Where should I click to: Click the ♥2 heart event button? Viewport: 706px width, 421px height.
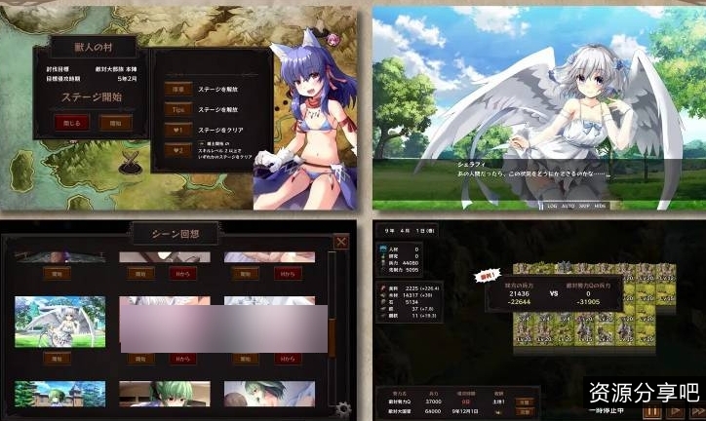click(178, 150)
